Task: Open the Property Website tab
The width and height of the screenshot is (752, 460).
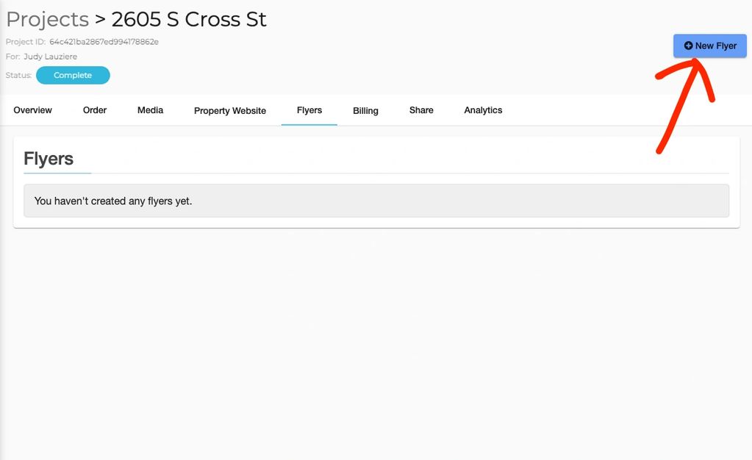Action: [x=230, y=111]
